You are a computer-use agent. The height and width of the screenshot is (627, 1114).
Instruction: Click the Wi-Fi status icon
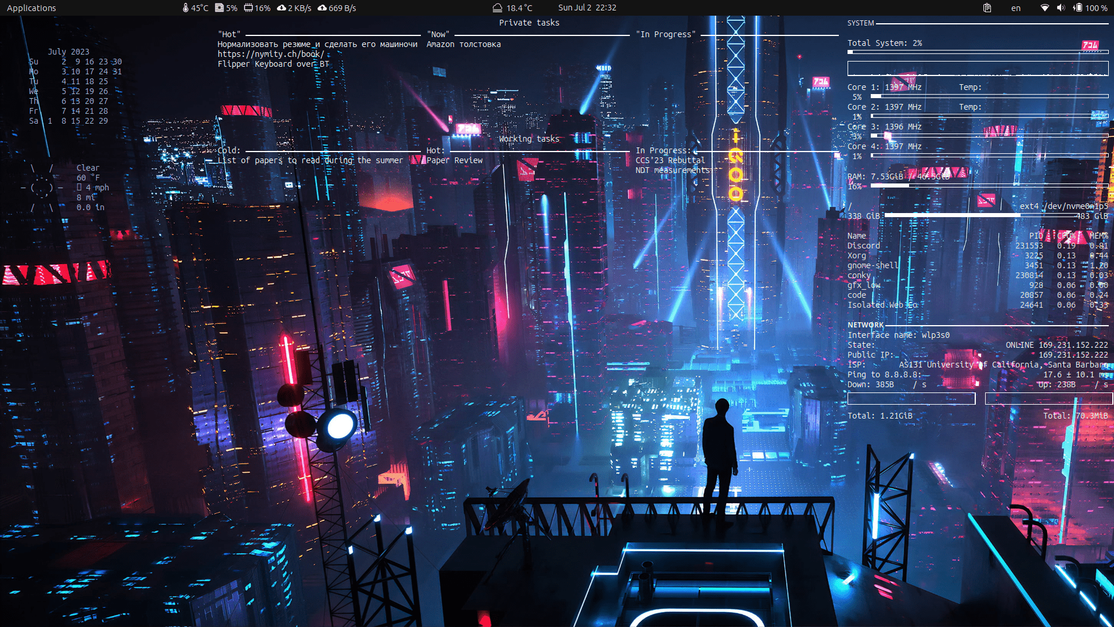point(1044,8)
